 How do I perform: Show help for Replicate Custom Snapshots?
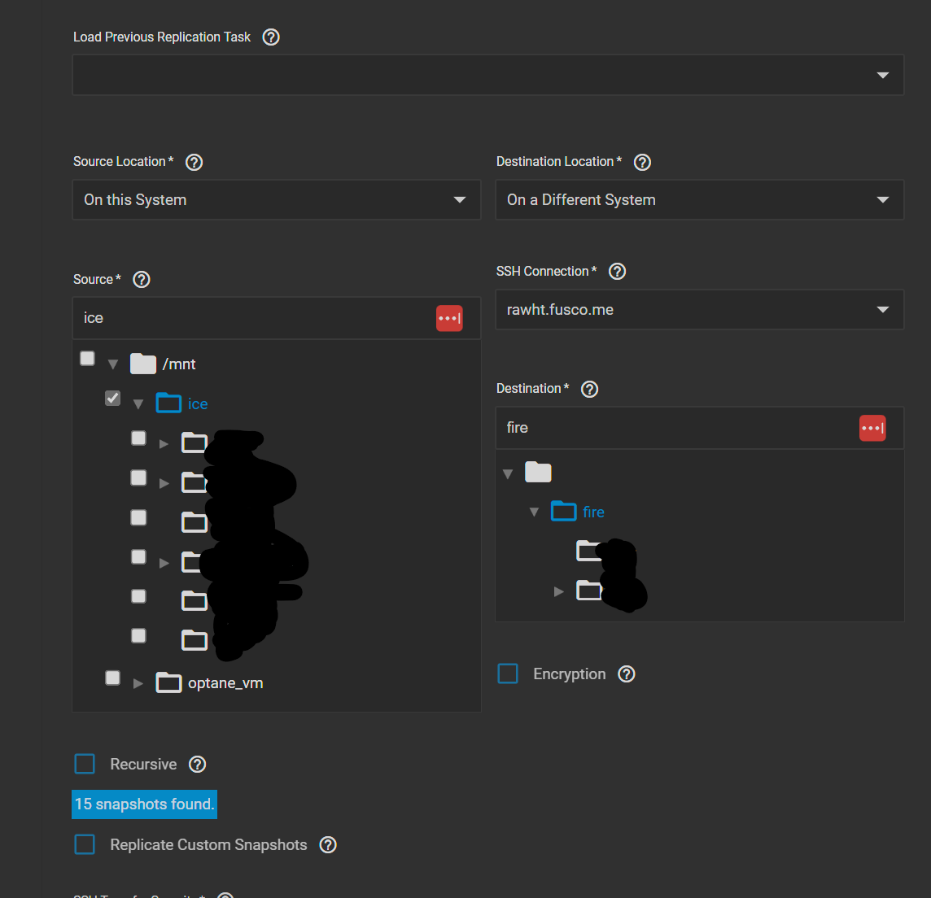(328, 845)
